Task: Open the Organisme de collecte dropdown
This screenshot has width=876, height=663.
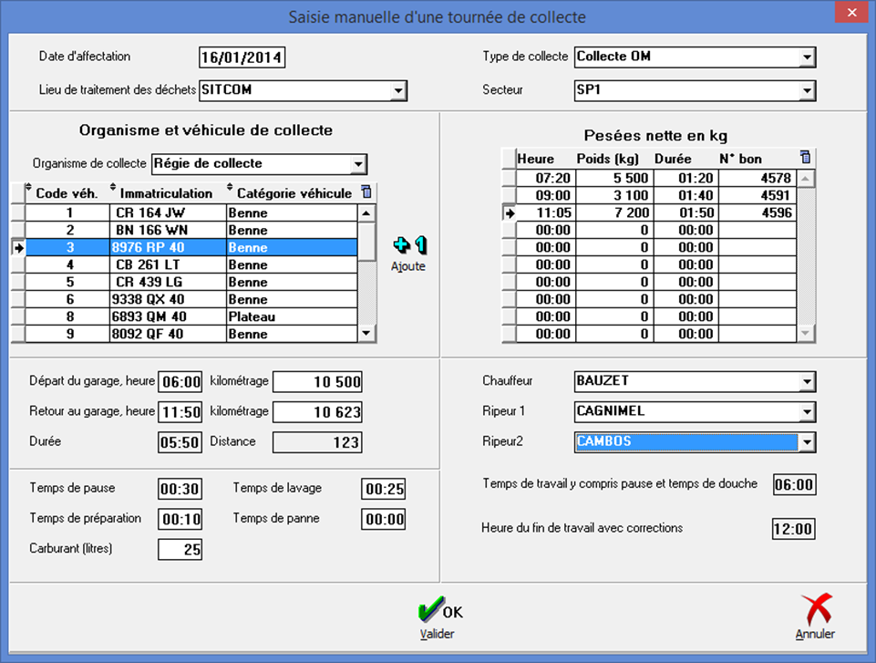Action: (x=358, y=164)
